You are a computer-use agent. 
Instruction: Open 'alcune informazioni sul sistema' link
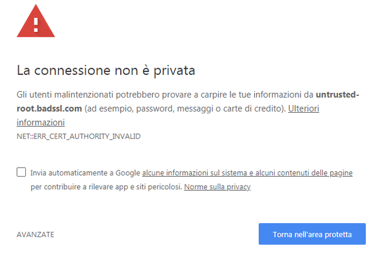click(x=194, y=173)
